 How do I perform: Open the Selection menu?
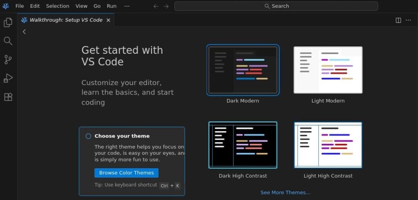(58, 6)
